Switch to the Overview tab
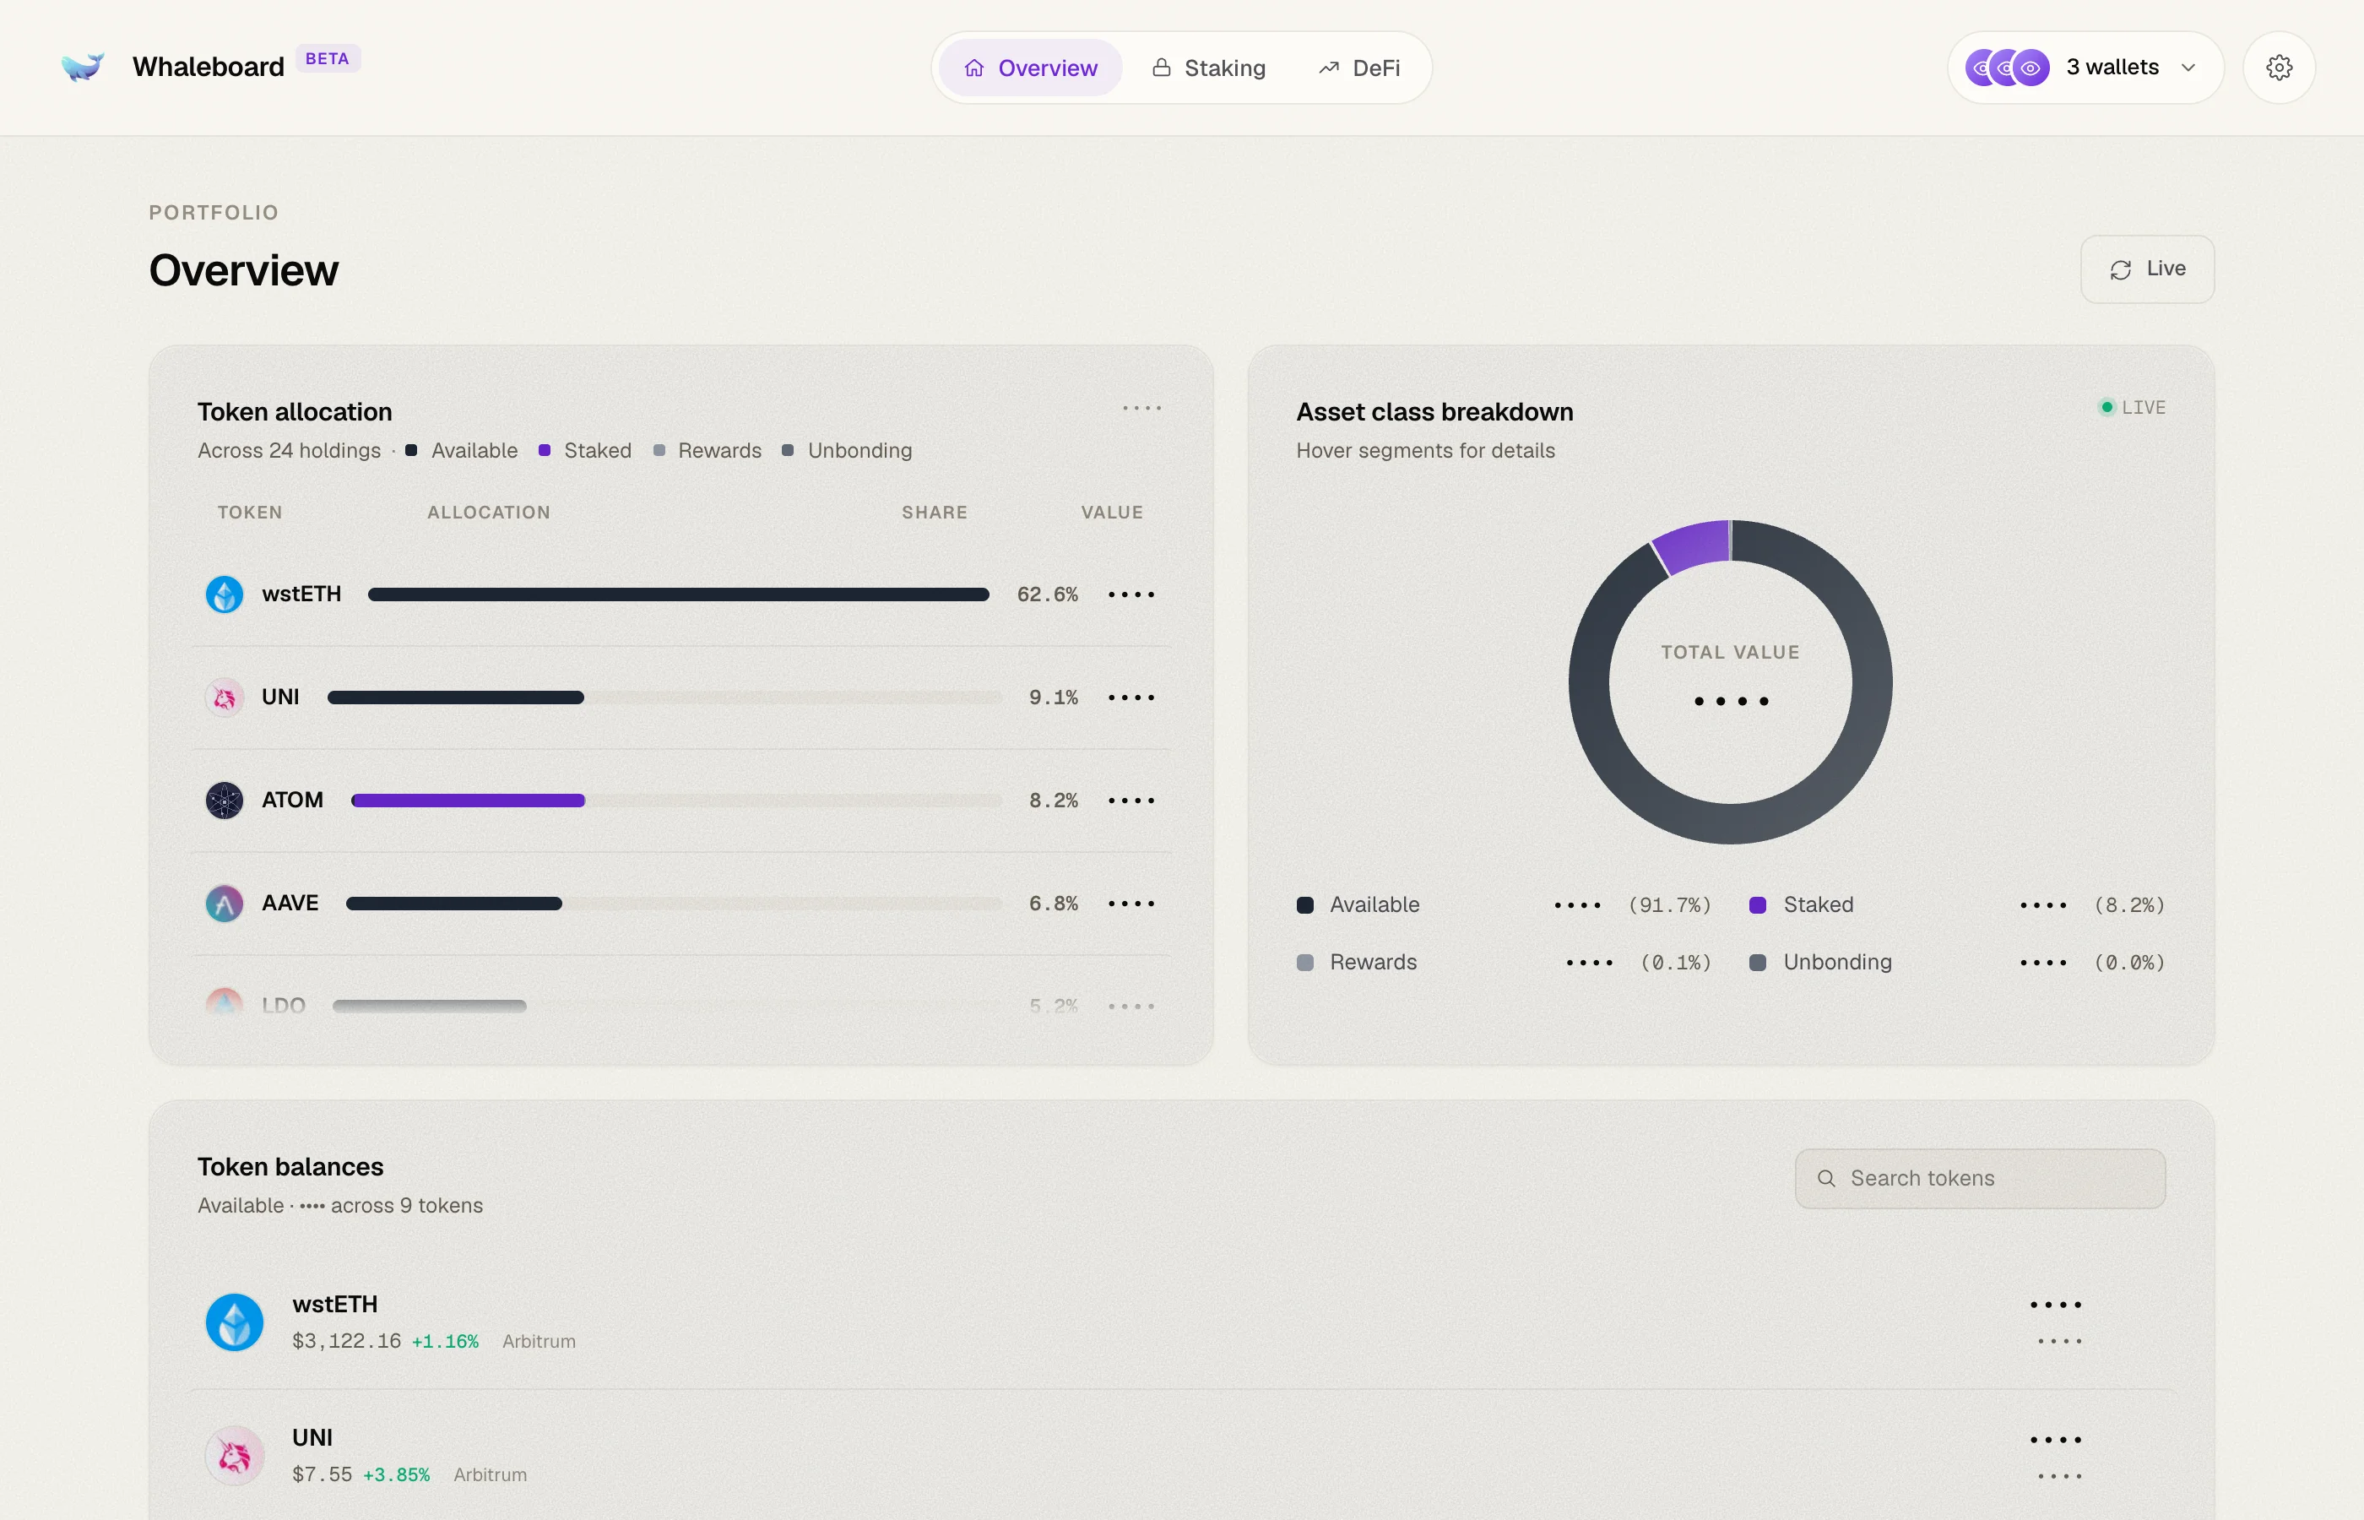The height and width of the screenshot is (1520, 2364). 1030,67
